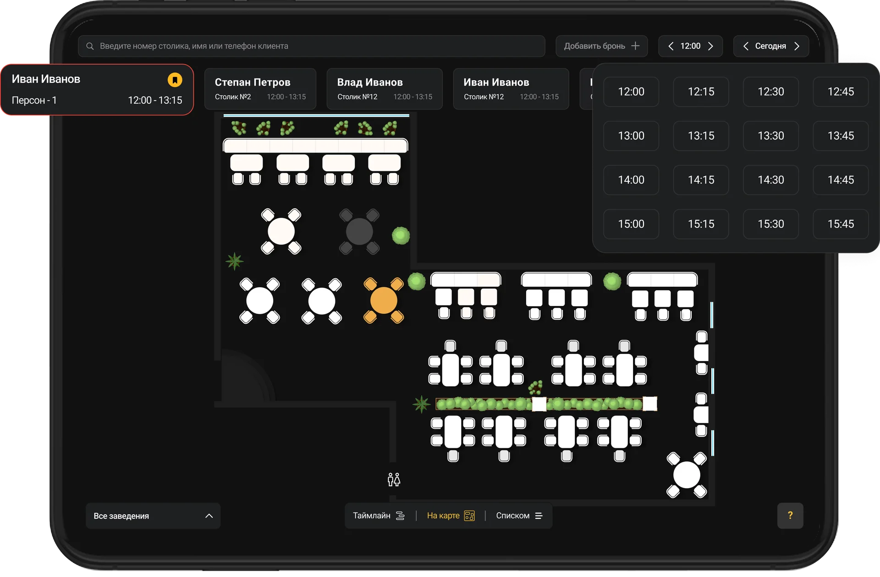The height and width of the screenshot is (577, 880).
Task: Open Степан Петров booking card
Action: coord(260,89)
